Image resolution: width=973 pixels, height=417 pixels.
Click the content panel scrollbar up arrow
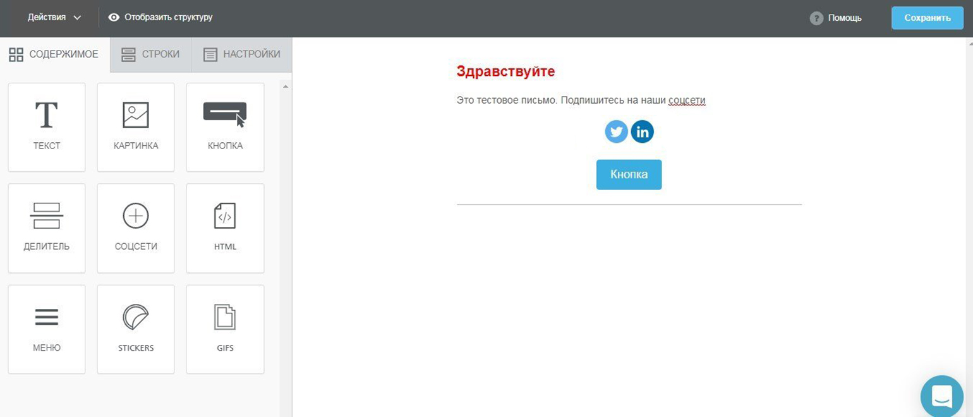click(x=286, y=87)
